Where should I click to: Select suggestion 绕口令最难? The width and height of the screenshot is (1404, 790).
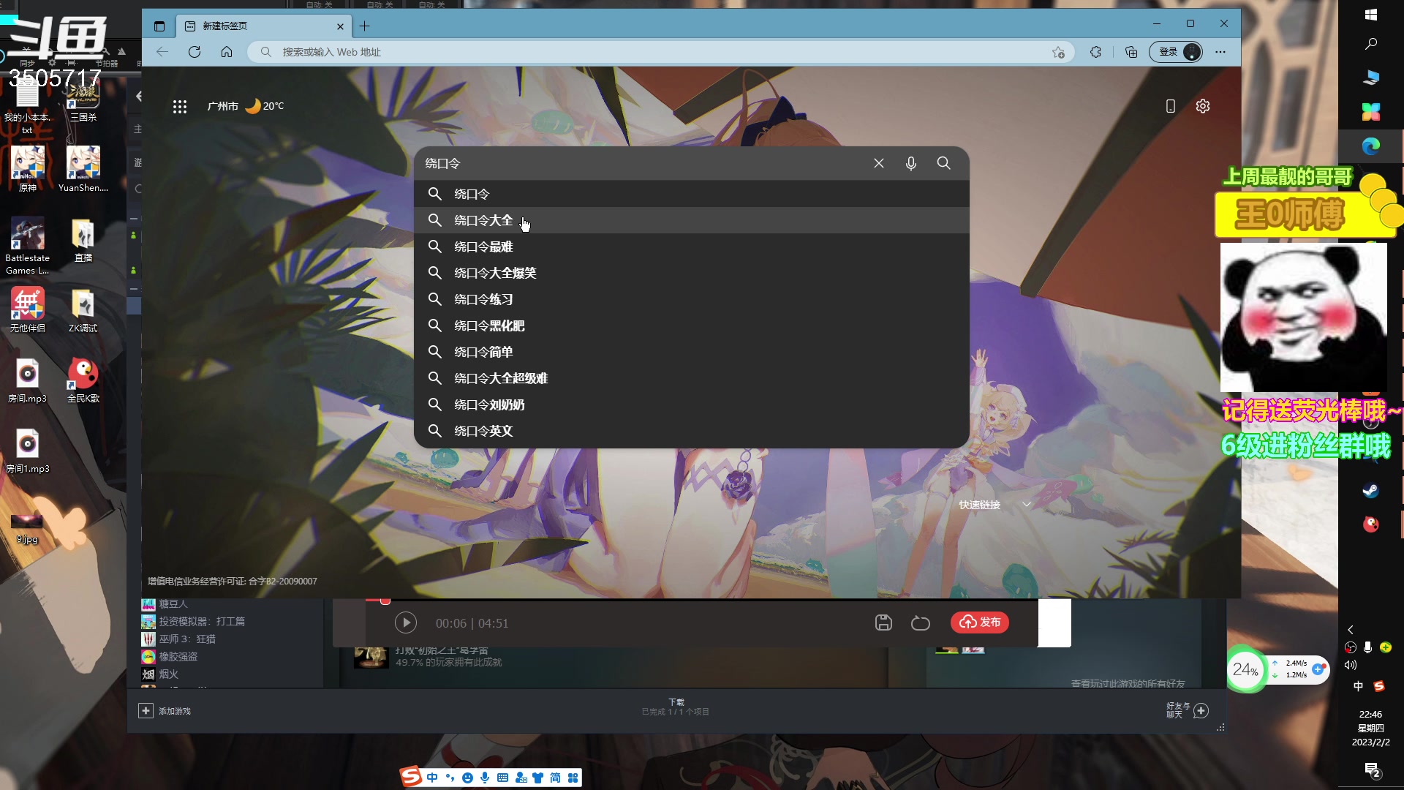pos(483,247)
